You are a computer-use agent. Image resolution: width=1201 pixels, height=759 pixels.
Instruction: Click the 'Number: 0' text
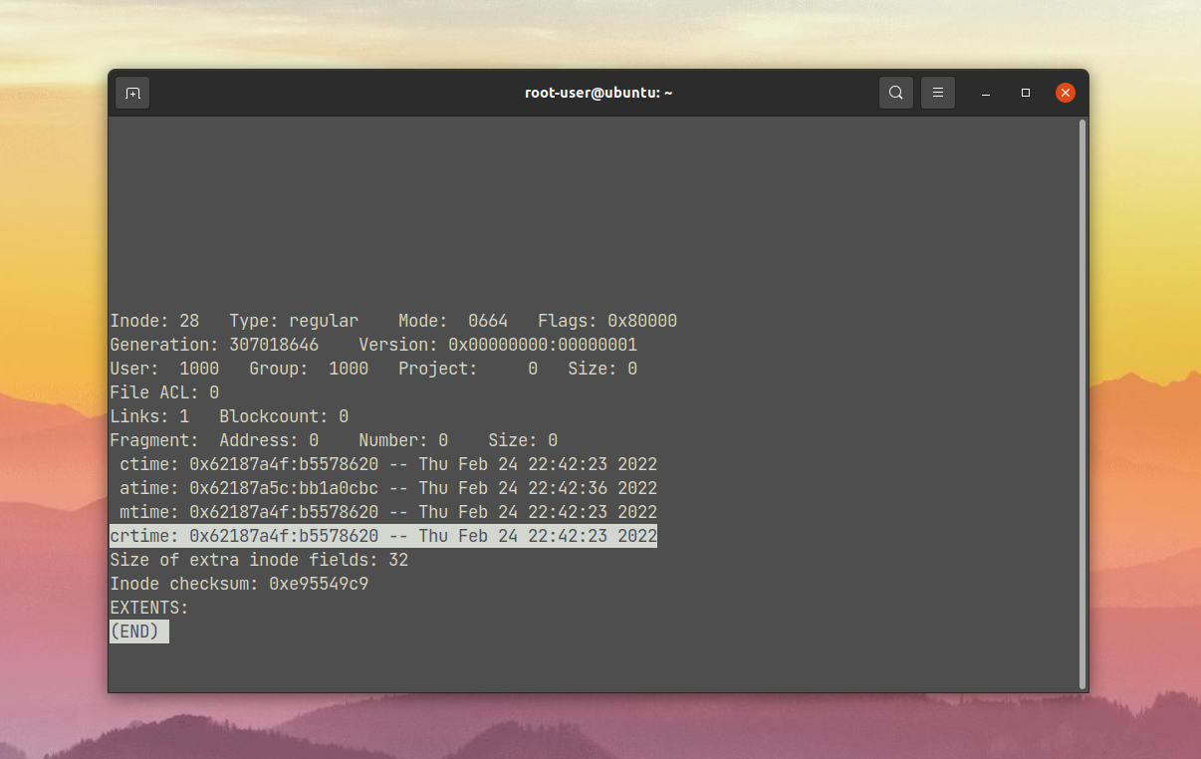(403, 440)
